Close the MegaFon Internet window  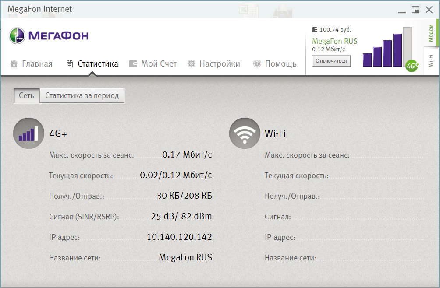(429, 10)
